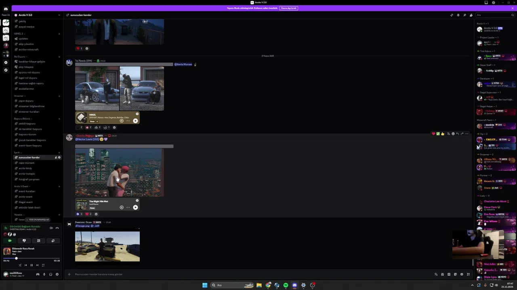Viewport: 517px width, 290px height.
Task: Collapse the İçerik category
Action: tap(17, 153)
